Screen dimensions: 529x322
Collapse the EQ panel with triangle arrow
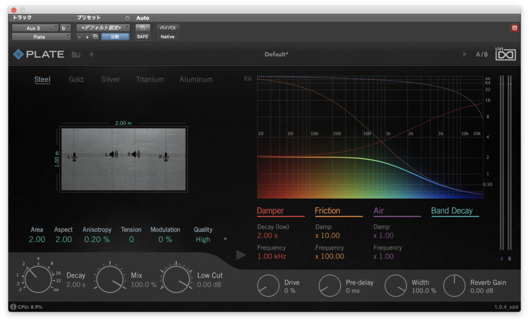(x=241, y=255)
